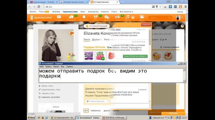This screenshot has width=215, height=120.
Task: Switch to the Chrome web store tab
Action: pos(74,2)
